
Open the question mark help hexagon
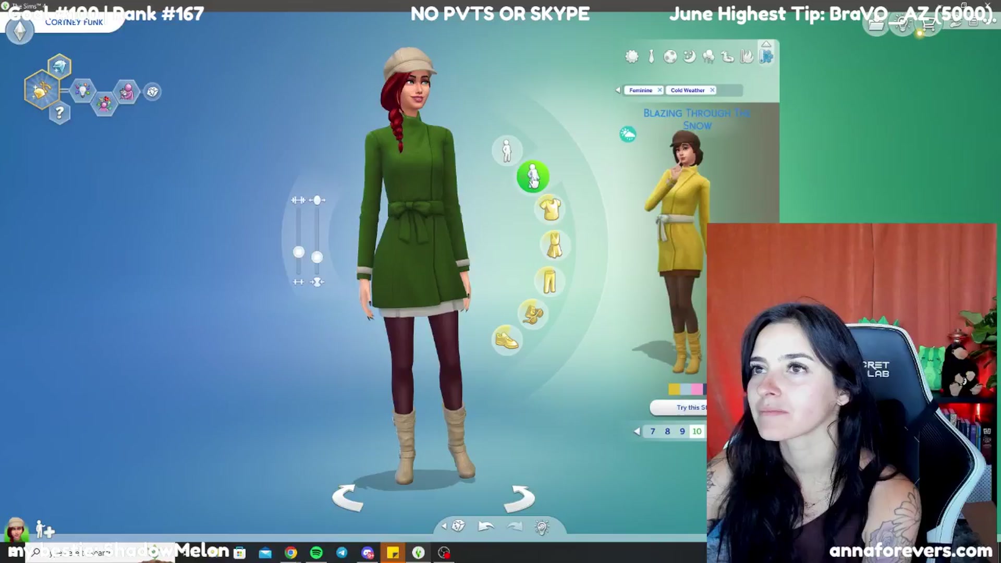(x=59, y=112)
